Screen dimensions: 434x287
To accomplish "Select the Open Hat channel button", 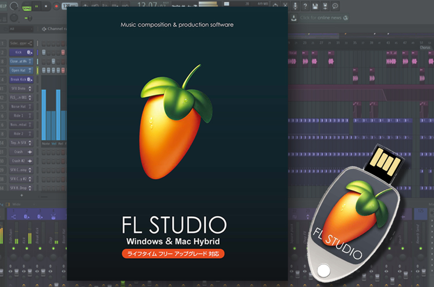I will pos(21,70).
